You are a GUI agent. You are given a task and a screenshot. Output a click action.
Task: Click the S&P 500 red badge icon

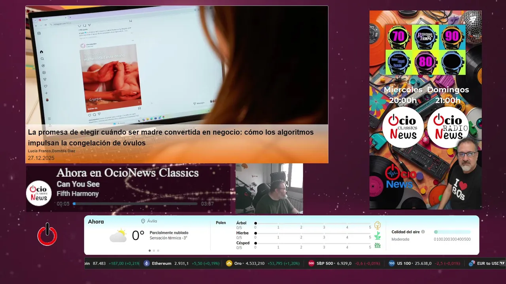(311, 263)
